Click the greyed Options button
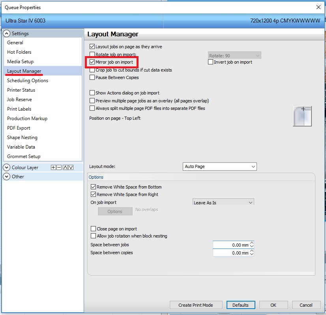 (115, 211)
